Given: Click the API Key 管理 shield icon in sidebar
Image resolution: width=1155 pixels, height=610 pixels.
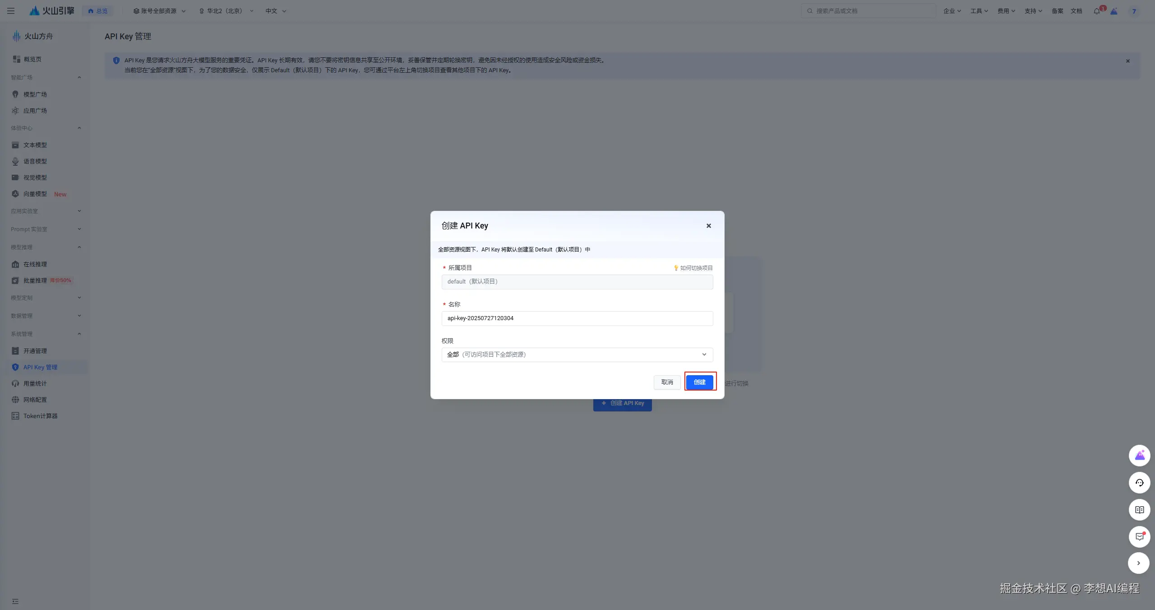Looking at the screenshot, I should (15, 367).
